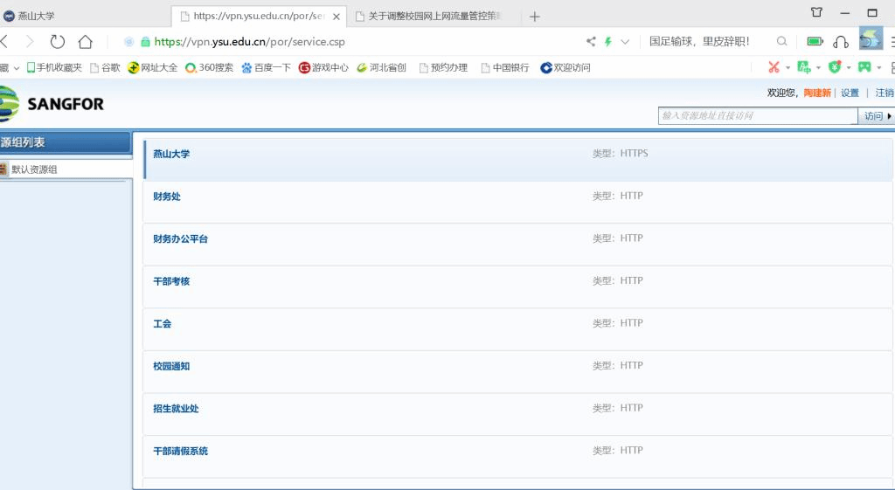The height and width of the screenshot is (490, 895).
Task: Open the red scissors screenshot tool
Action: [x=774, y=67]
